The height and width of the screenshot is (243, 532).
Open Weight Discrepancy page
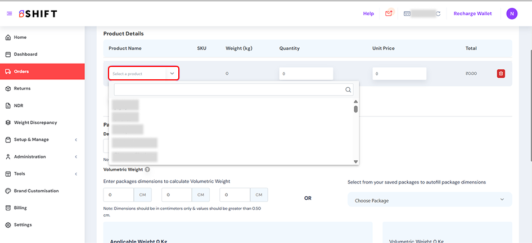click(x=35, y=123)
